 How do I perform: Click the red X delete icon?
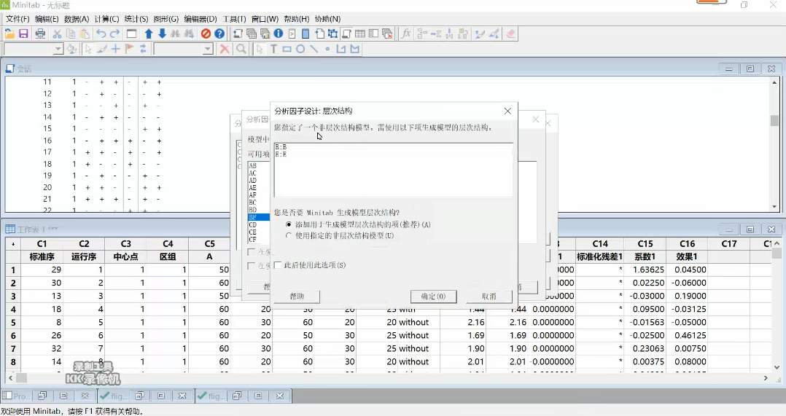pyautogui.click(x=225, y=49)
